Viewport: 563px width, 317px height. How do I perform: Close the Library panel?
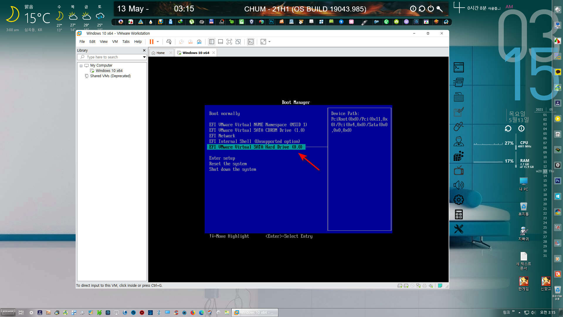(144, 50)
